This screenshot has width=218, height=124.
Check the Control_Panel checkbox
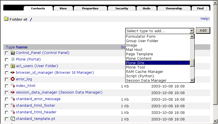7,53
